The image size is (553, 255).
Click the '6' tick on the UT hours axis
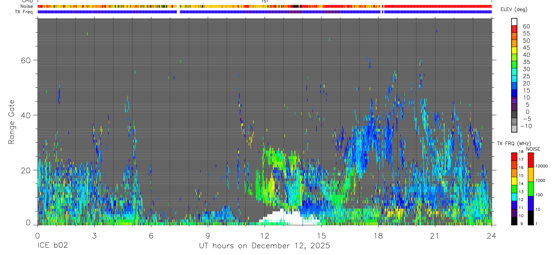(x=151, y=236)
